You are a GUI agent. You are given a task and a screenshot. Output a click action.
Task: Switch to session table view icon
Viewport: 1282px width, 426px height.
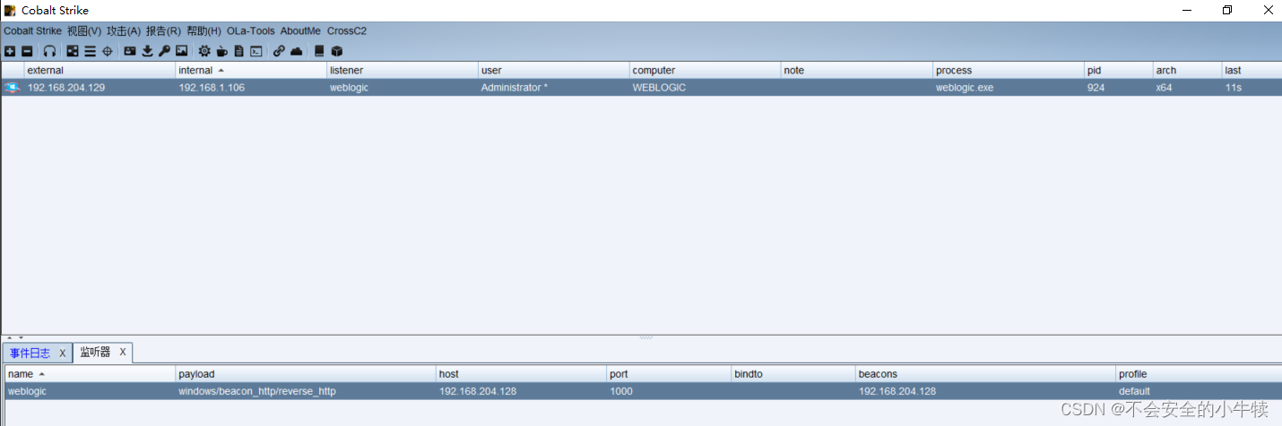tap(90, 51)
